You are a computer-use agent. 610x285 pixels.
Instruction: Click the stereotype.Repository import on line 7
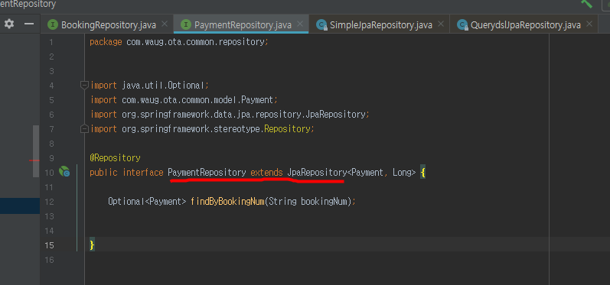point(202,129)
